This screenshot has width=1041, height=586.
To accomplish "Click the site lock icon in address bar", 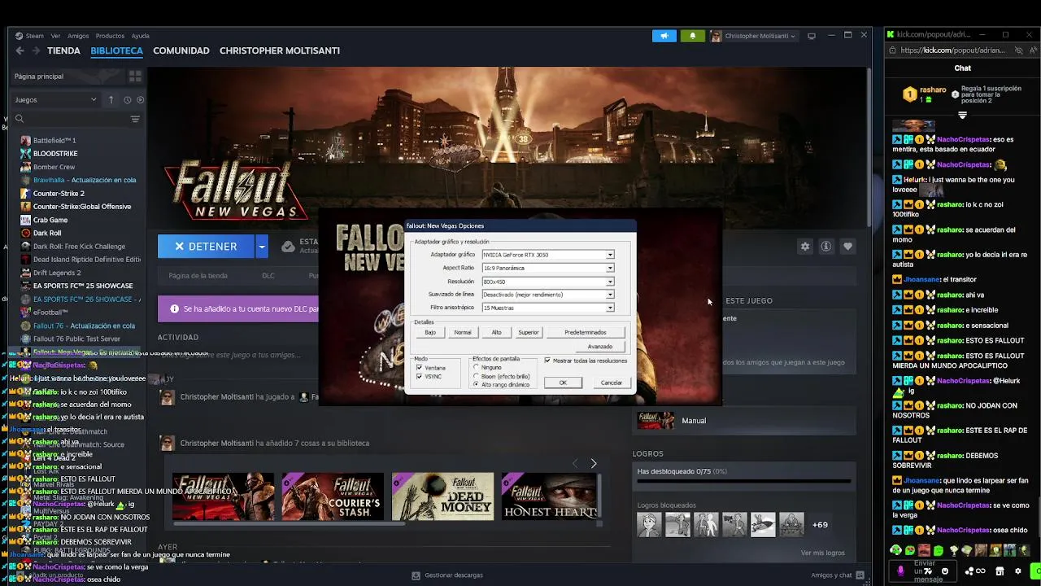I will point(893,50).
